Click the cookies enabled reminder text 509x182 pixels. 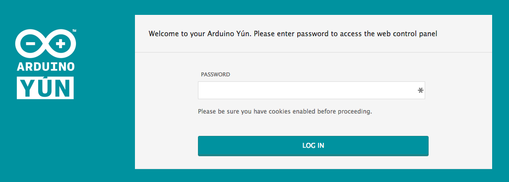pos(285,112)
